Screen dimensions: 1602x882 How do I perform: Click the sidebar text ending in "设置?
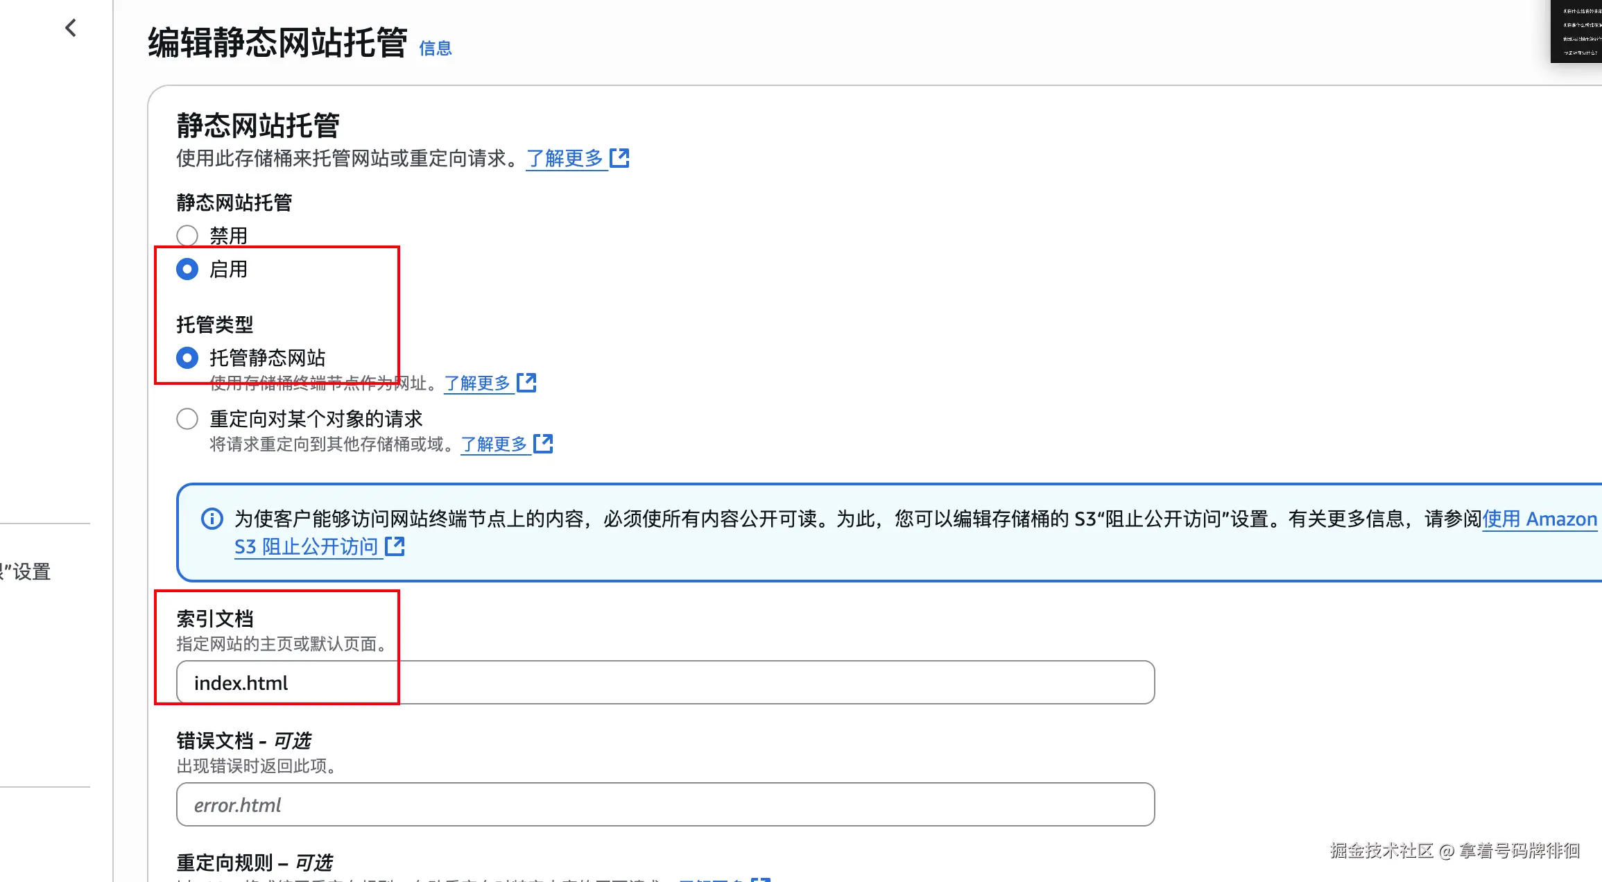[x=26, y=572]
